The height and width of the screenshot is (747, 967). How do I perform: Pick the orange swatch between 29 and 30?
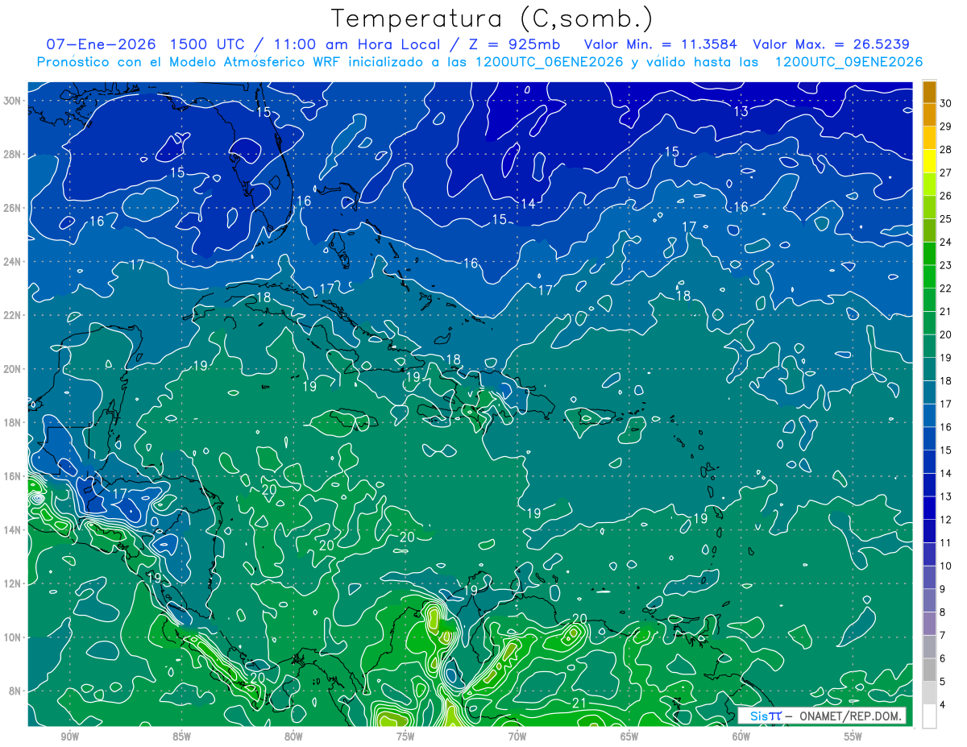(929, 114)
